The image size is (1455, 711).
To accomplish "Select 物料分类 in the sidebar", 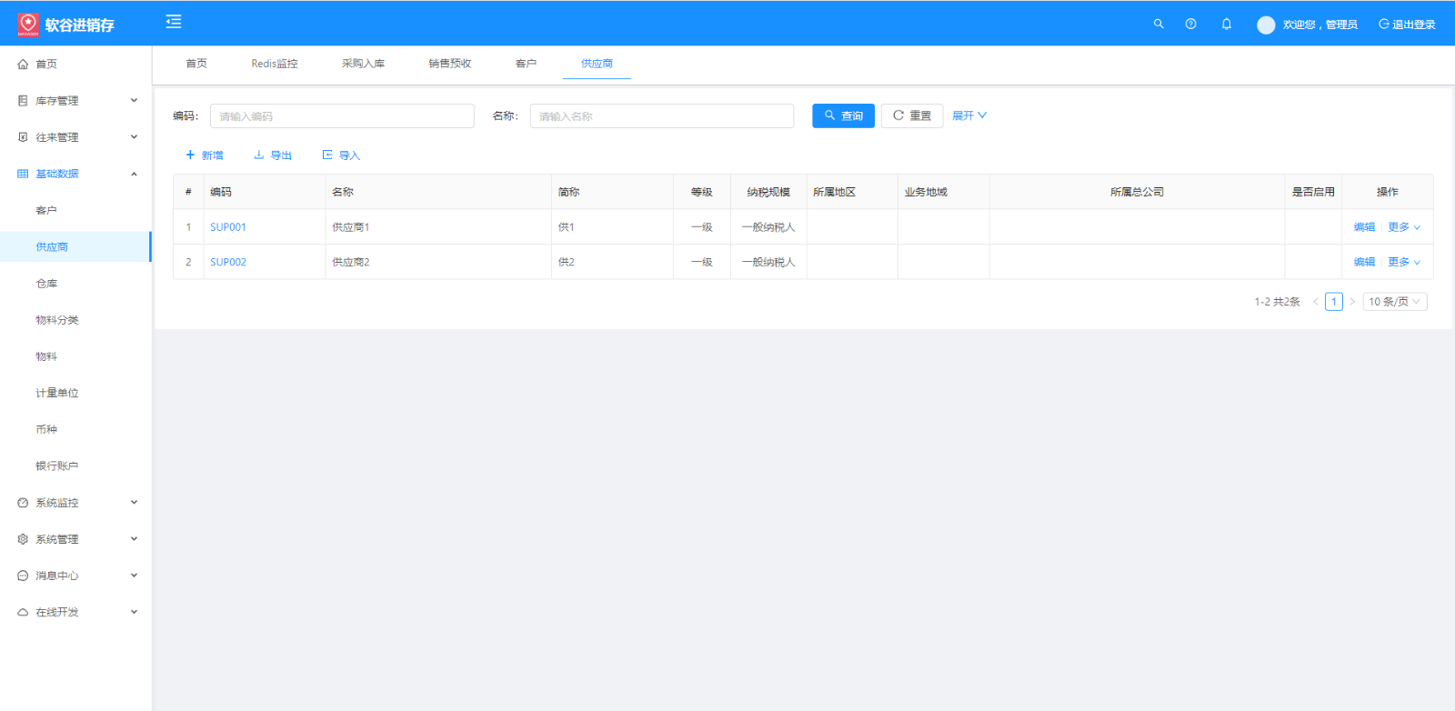I will click(x=57, y=320).
